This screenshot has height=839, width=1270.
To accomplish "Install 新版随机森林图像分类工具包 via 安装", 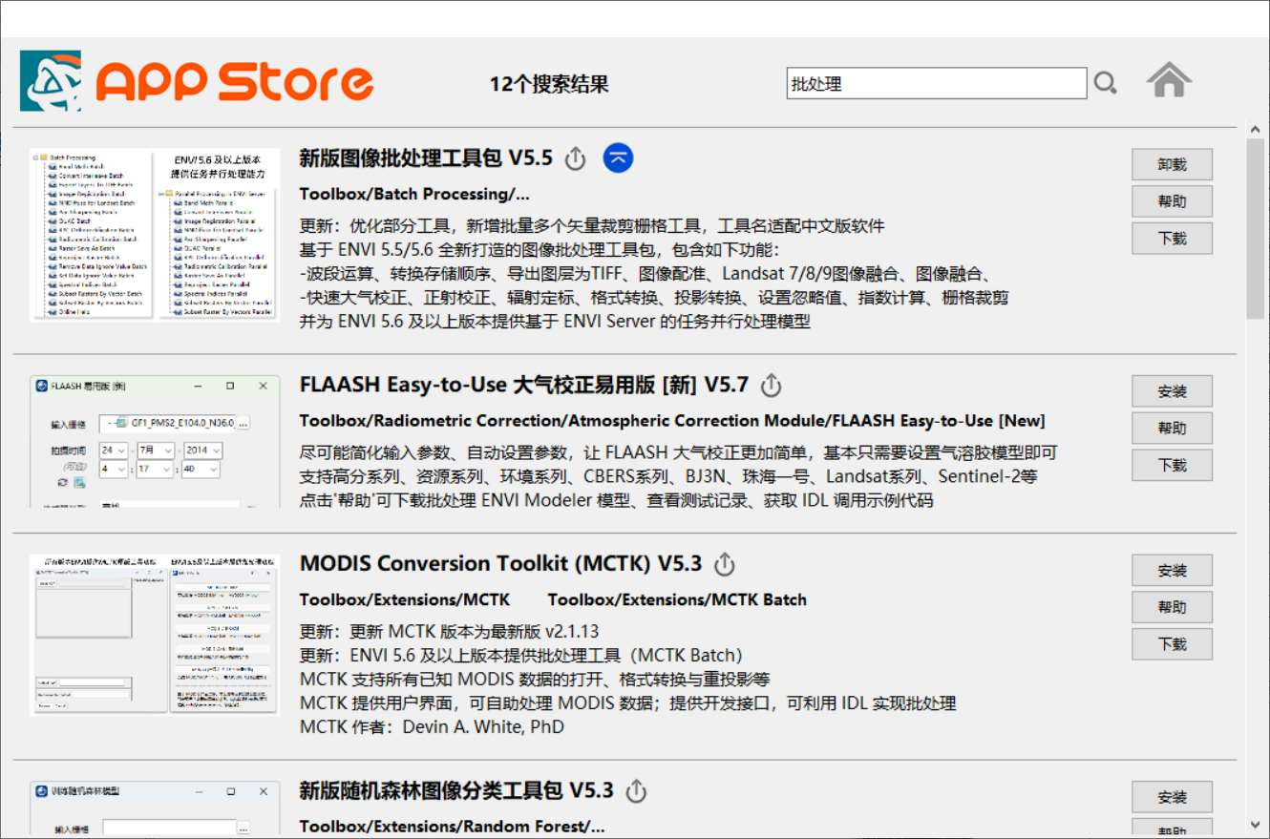I will click(x=1172, y=797).
